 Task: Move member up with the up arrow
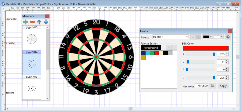click(39, 22)
